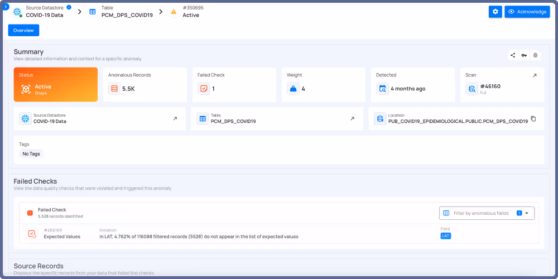Select the LAT field tag
558x279 pixels.
(x=445, y=236)
